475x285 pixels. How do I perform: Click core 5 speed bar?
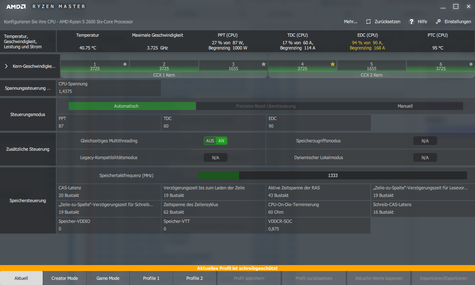371,66
